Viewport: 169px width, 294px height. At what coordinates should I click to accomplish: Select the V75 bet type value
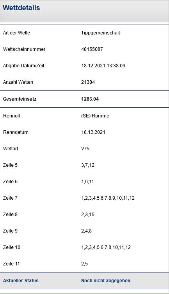(85, 149)
